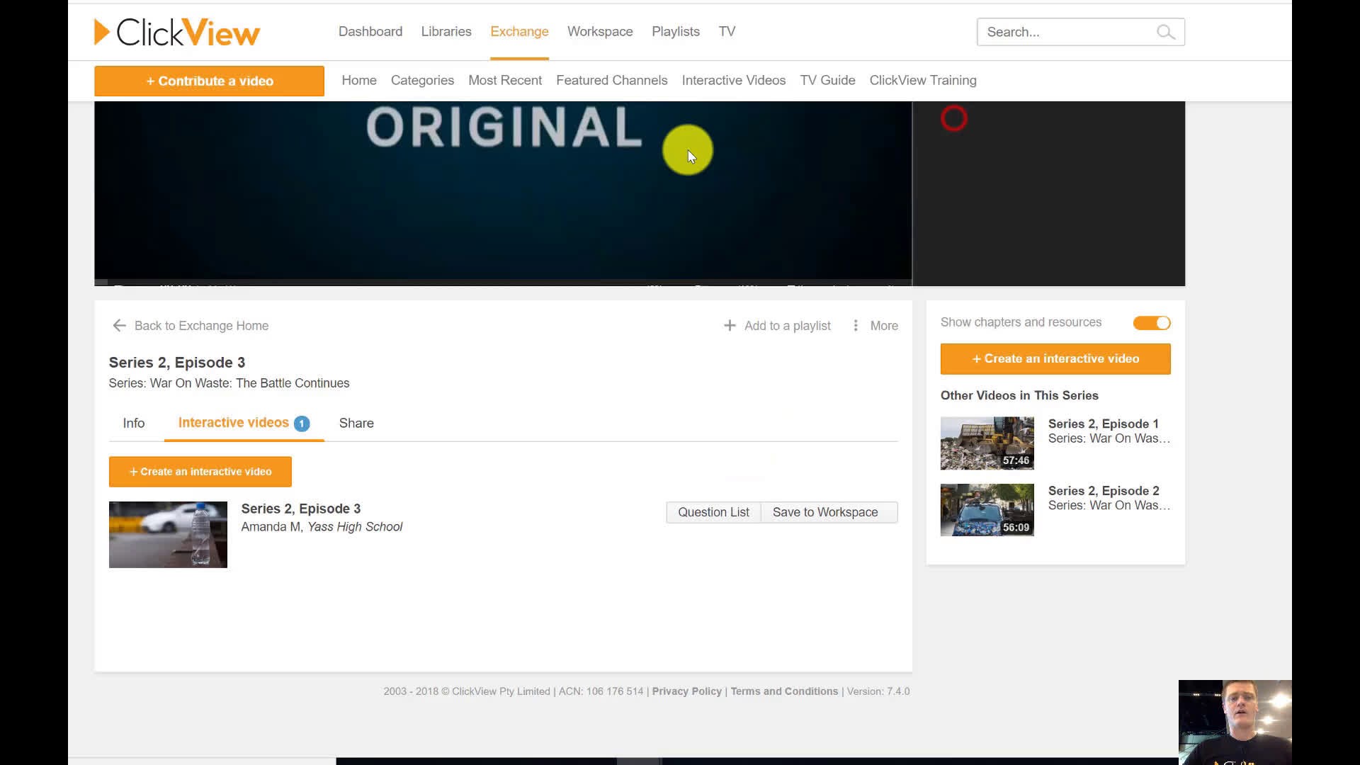1360x765 pixels.
Task: Click the Contribute a video button
Action: point(209,81)
